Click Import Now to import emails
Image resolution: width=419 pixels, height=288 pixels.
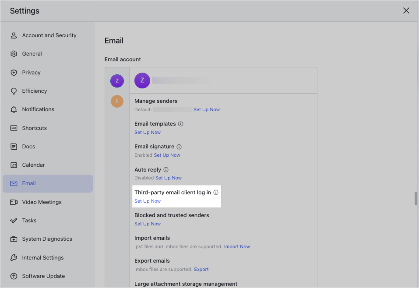[x=237, y=246]
